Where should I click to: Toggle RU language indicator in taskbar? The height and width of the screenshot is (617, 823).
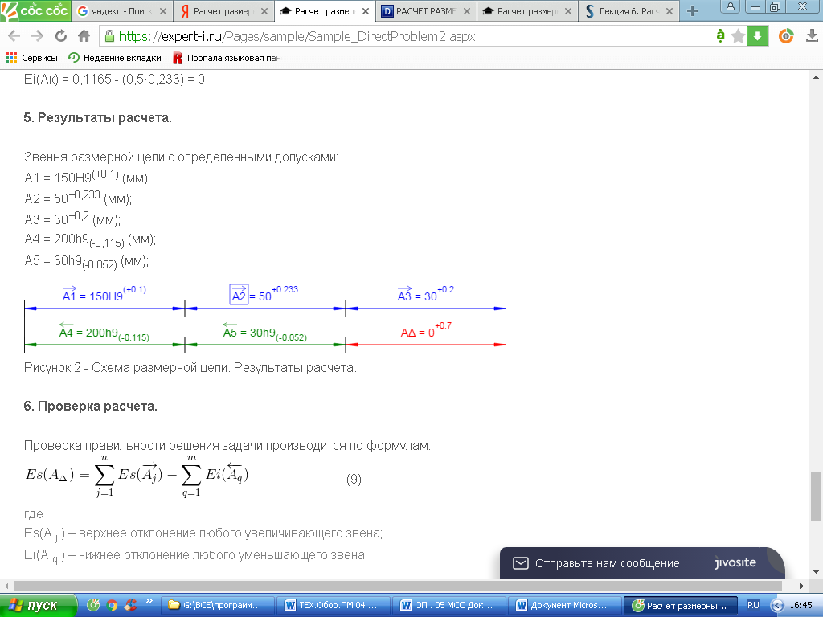point(753,605)
